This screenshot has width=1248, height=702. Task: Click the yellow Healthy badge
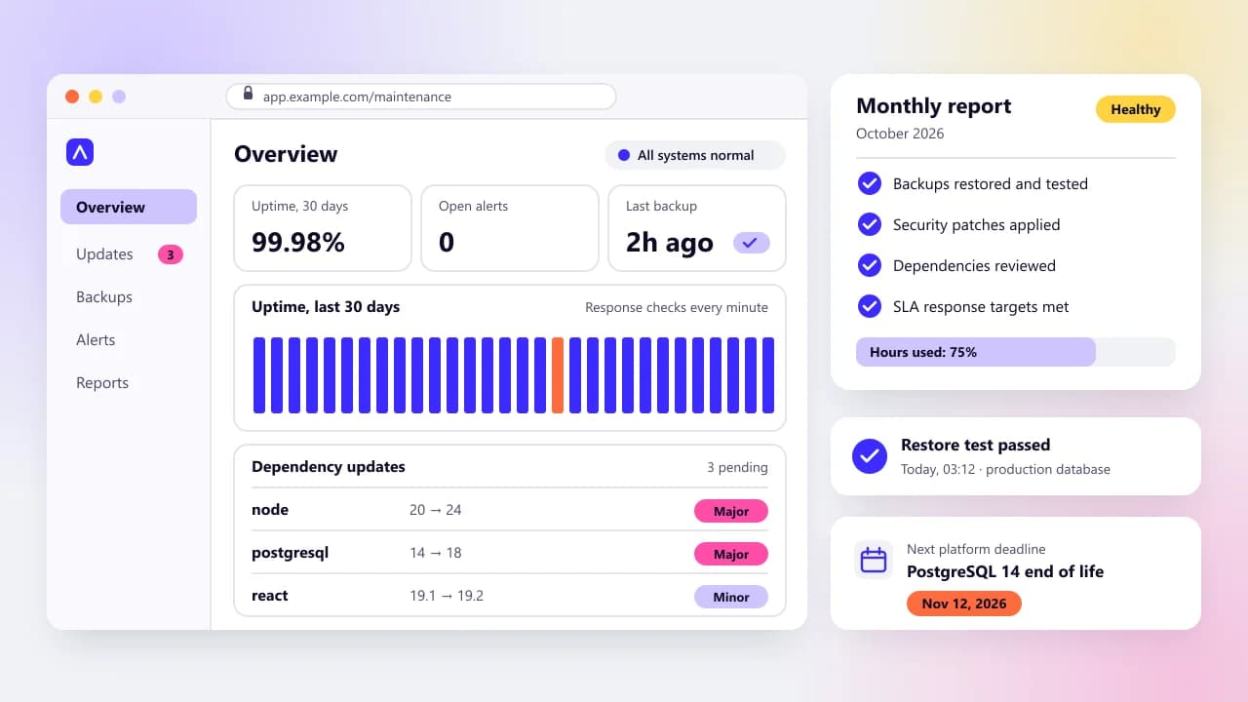1136,109
